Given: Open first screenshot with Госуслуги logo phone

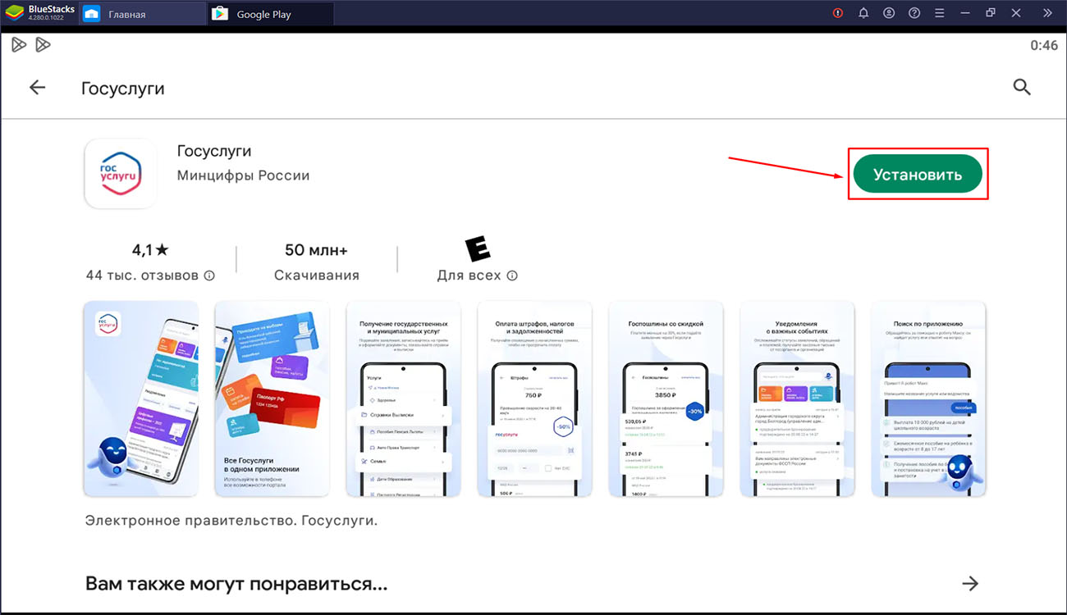Looking at the screenshot, I should (x=141, y=399).
